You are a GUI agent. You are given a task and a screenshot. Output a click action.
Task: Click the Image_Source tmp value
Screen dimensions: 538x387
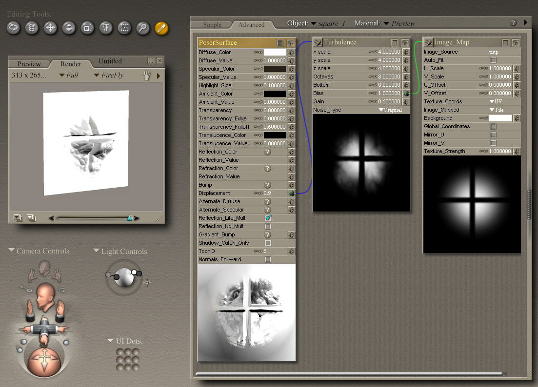click(494, 52)
